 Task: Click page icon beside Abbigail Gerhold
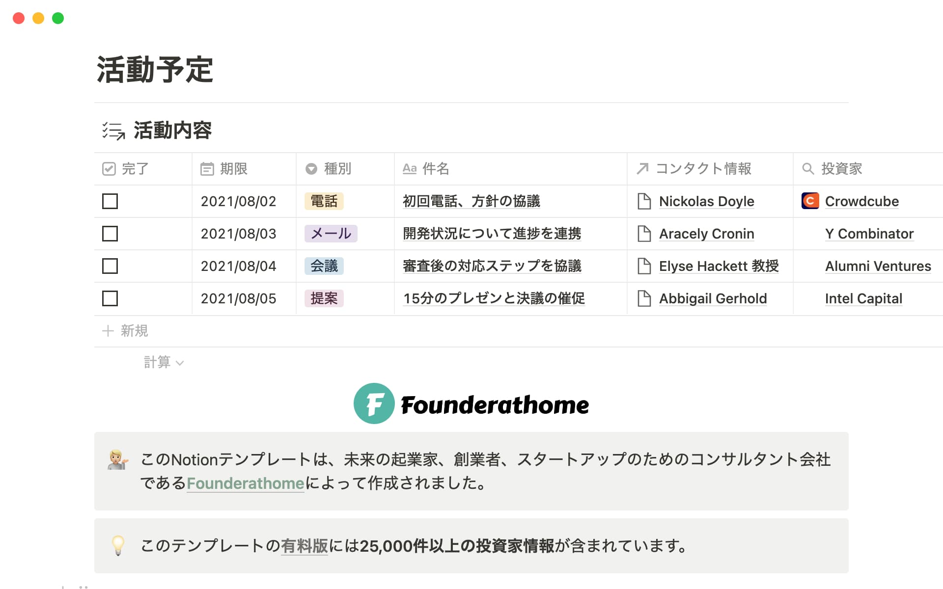click(644, 298)
